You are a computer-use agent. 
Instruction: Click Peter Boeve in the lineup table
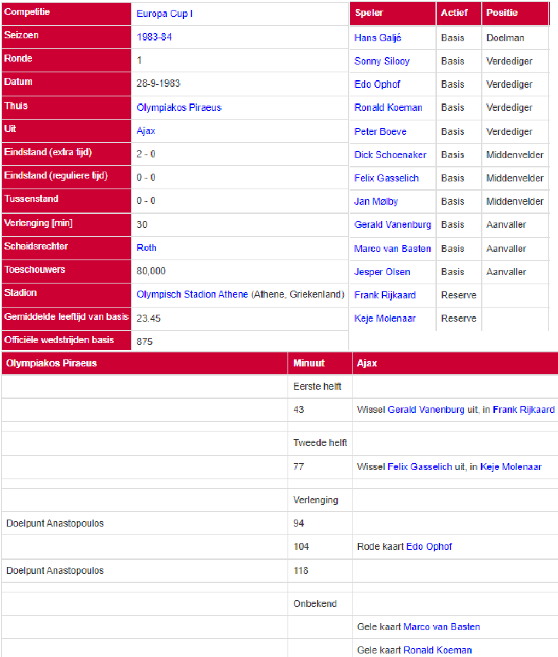click(x=380, y=131)
